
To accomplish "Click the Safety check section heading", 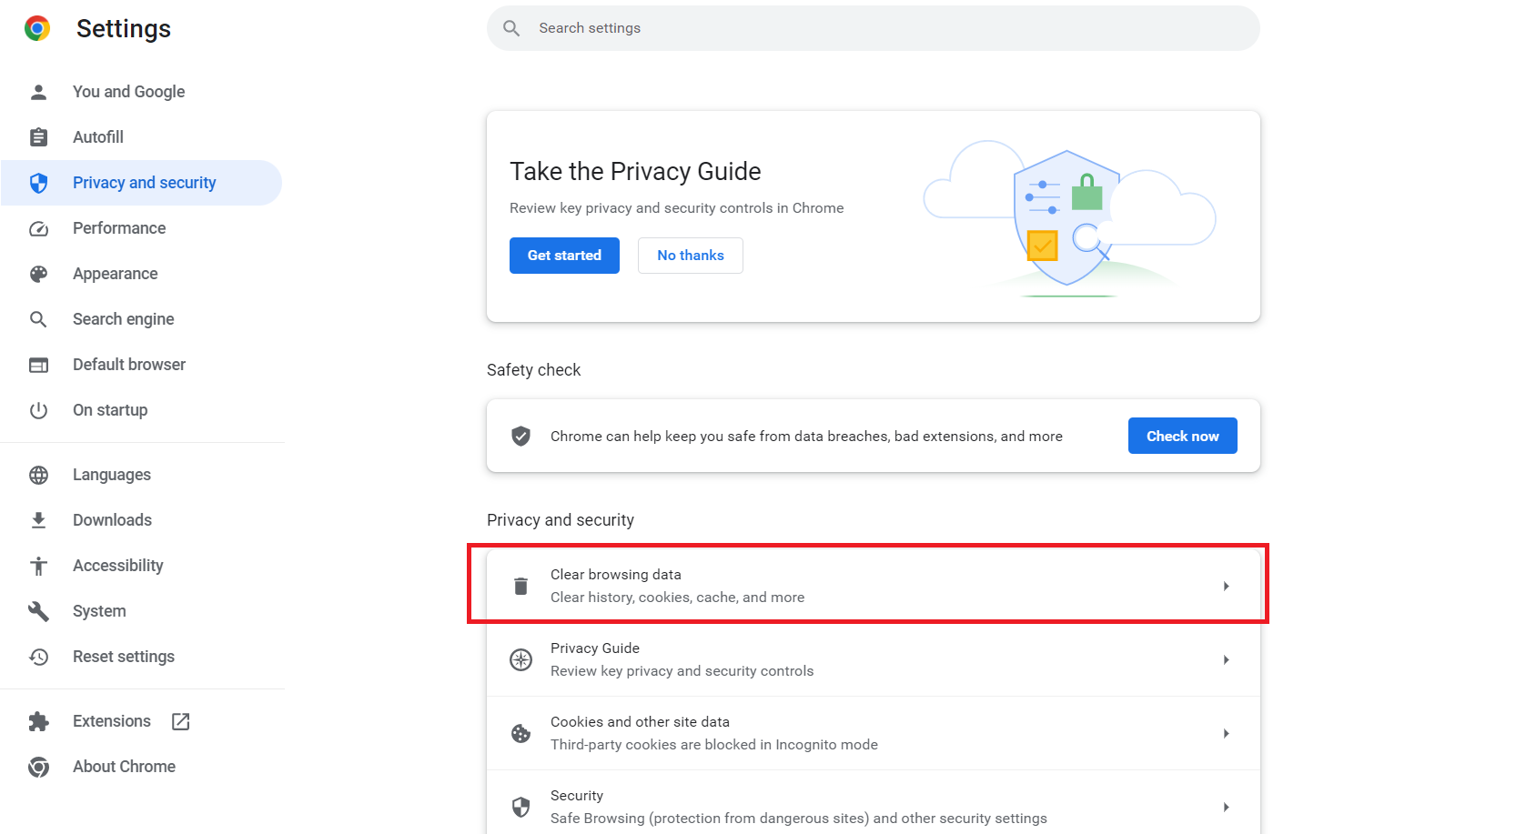I will [x=533, y=370].
